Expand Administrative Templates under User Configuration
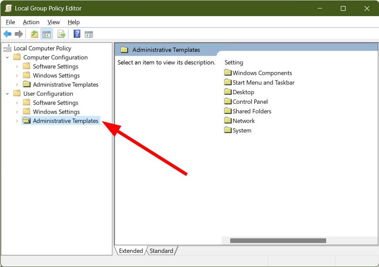The width and height of the screenshot is (379, 267). coord(16,121)
